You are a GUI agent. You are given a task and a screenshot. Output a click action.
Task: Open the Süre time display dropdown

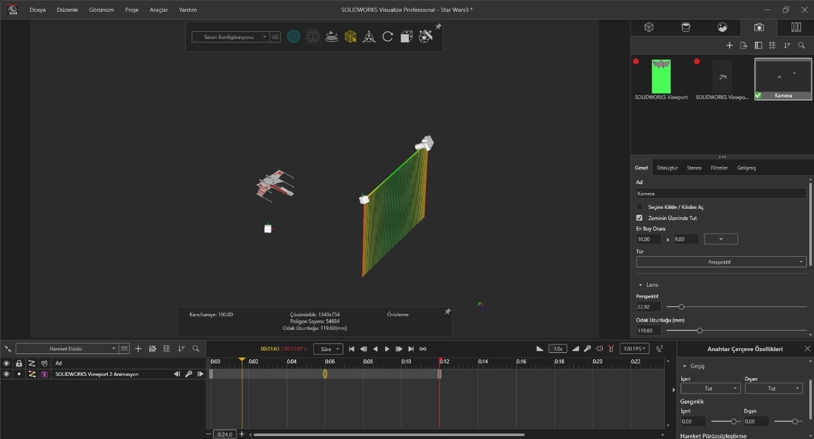pos(328,349)
